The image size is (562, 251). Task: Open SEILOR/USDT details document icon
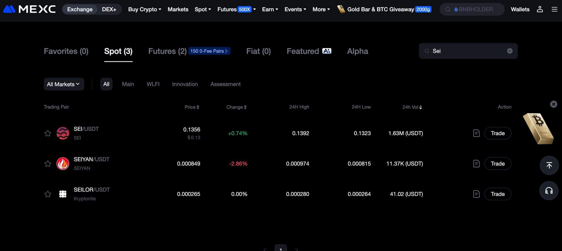click(476, 194)
